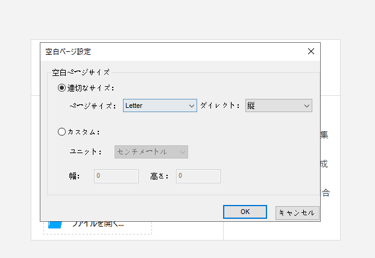Click the blue folder icon behind dialog

click(55, 225)
